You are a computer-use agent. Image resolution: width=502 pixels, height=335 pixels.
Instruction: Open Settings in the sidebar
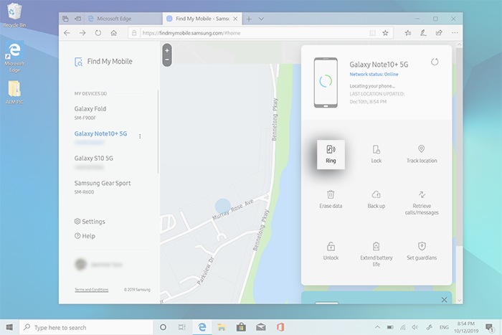tap(90, 222)
